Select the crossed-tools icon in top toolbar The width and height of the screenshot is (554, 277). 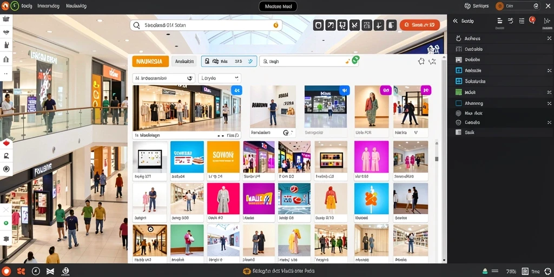[354, 25]
